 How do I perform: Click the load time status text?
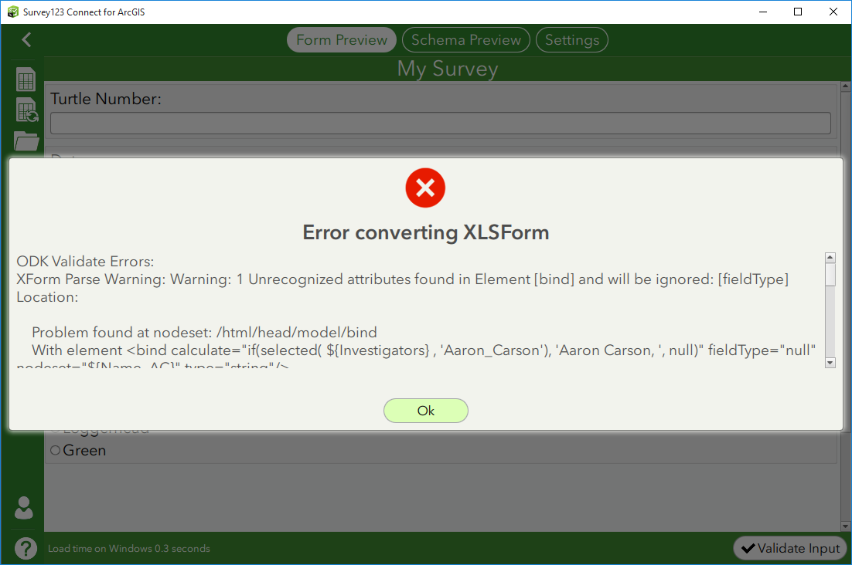129,548
